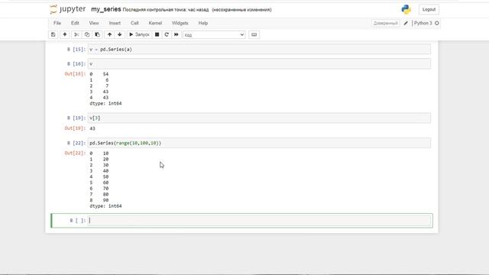Image resolution: width=489 pixels, height=275 pixels.
Task: Cut selected cells with the scissors icon
Action: (76, 34)
